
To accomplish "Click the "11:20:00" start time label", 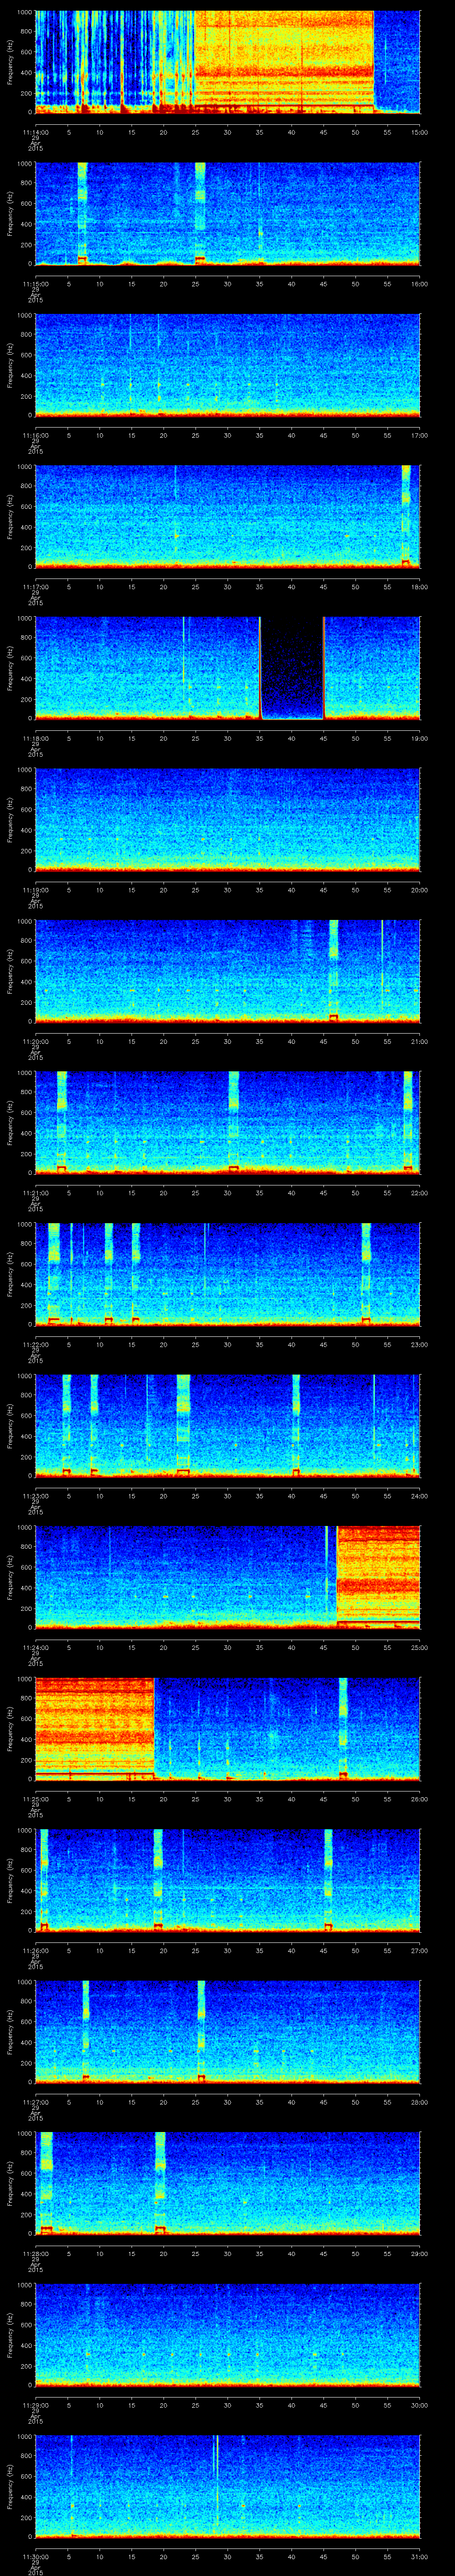I will (x=35, y=1041).
